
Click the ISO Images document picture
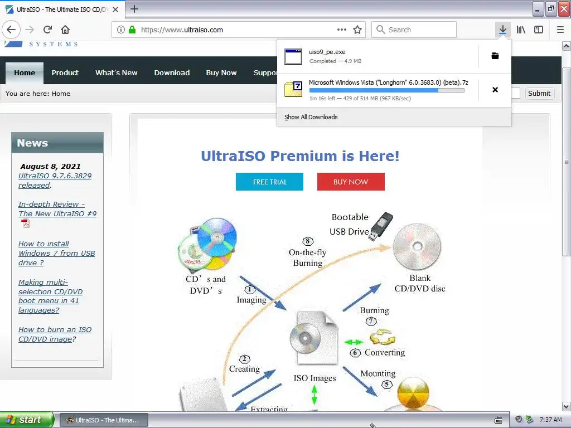tap(313, 338)
